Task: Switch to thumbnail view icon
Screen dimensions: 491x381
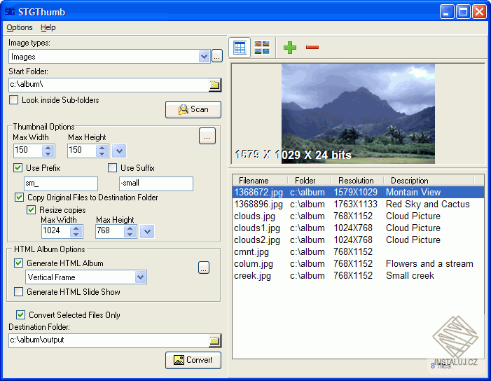Action: pos(262,48)
